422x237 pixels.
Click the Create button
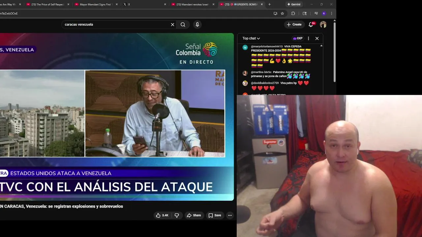click(x=294, y=24)
